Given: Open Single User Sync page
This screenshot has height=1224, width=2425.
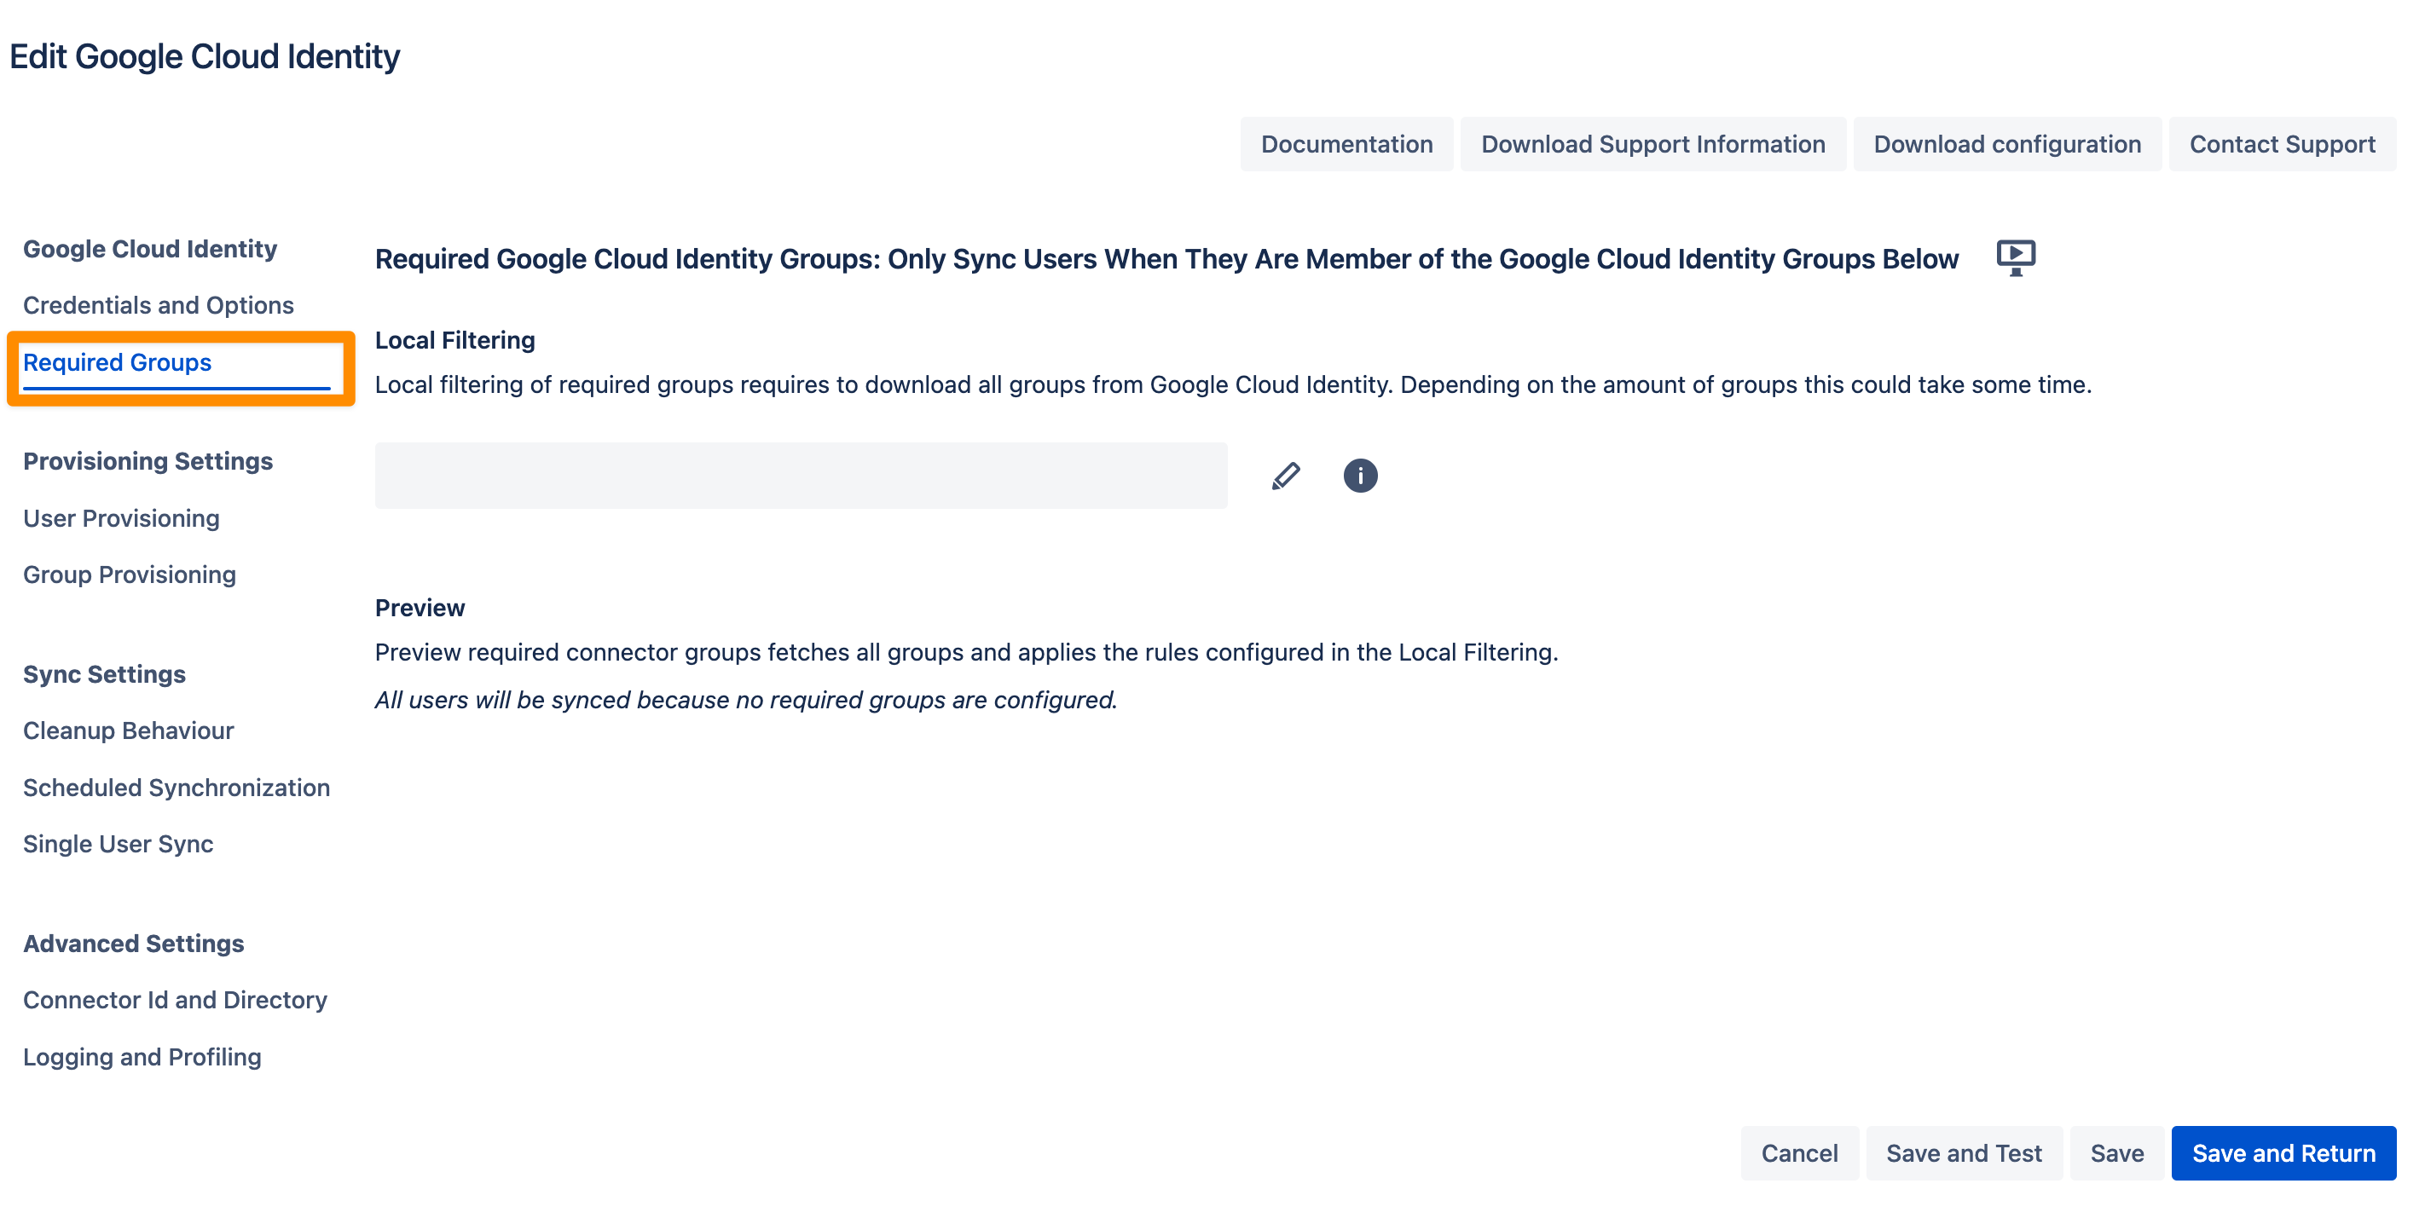Looking at the screenshot, I should [x=119, y=844].
